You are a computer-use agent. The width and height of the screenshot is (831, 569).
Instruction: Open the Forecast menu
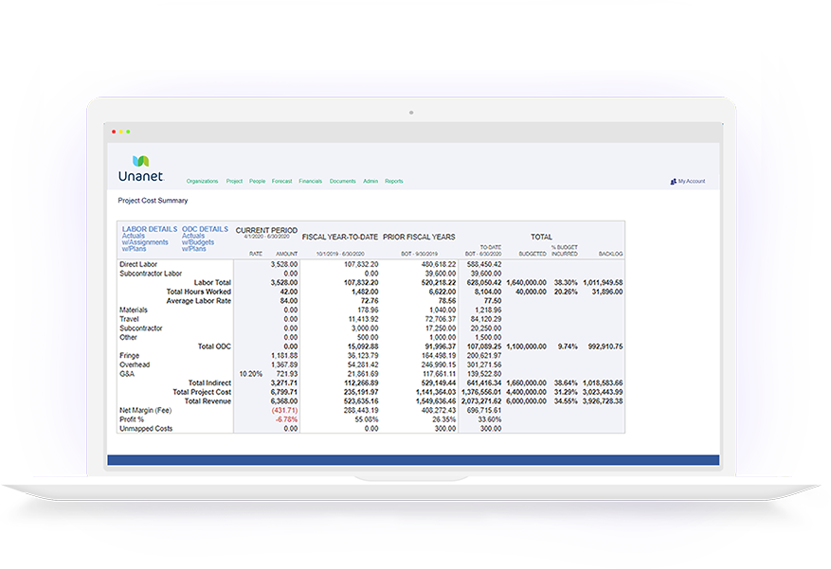tap(280, 180)
